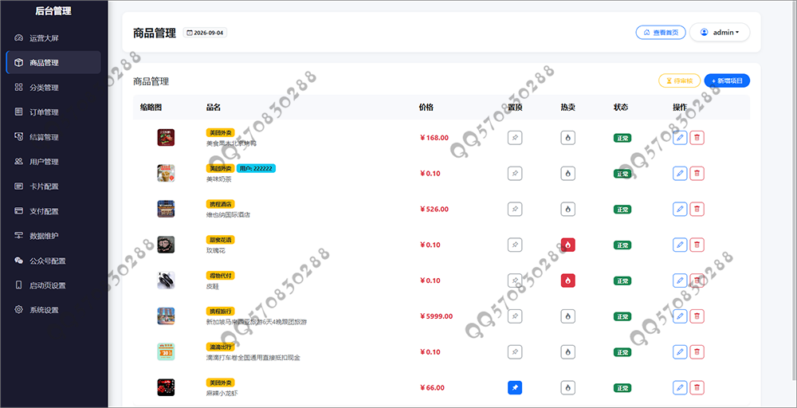Image resolution: width=797 pixels, height=408 pixels.
Task: Delete the 滴滴打车卷 product
Action: [x=697, y=351]
